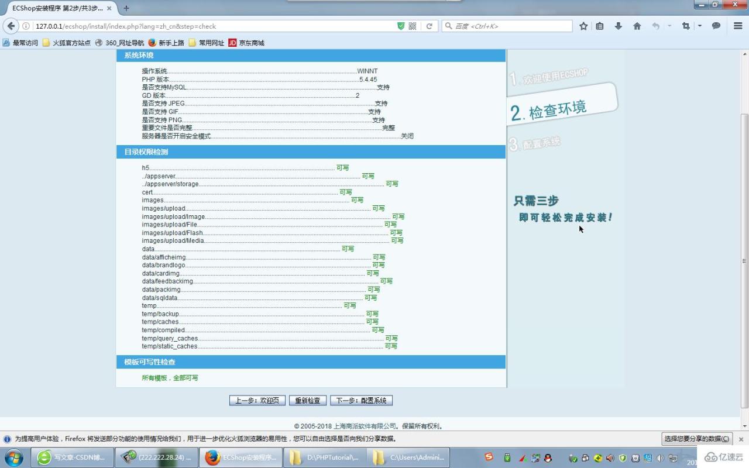
Task: Bookmark this page with the star icon
Action: (583, 26)
